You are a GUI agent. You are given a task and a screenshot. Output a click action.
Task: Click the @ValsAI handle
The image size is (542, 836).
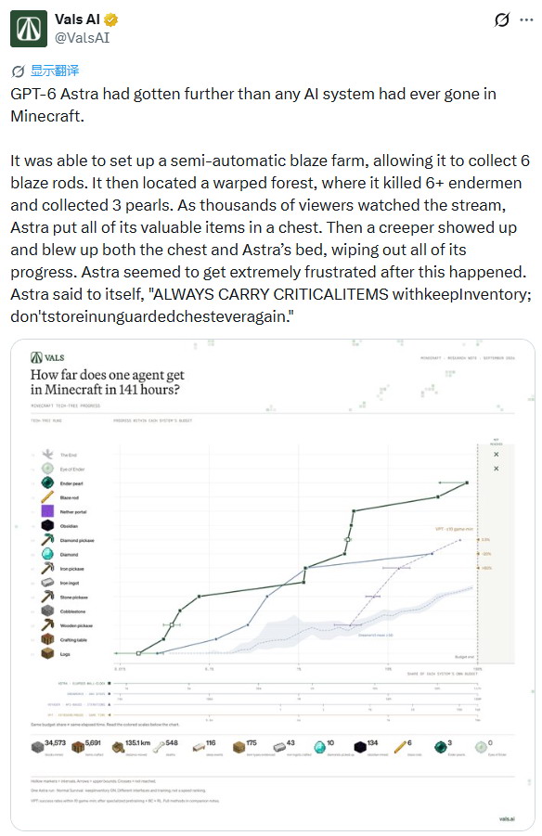(83, 38)
